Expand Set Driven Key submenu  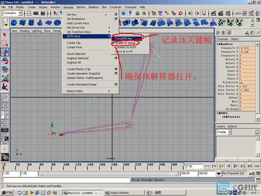click(x=109, y=28)
